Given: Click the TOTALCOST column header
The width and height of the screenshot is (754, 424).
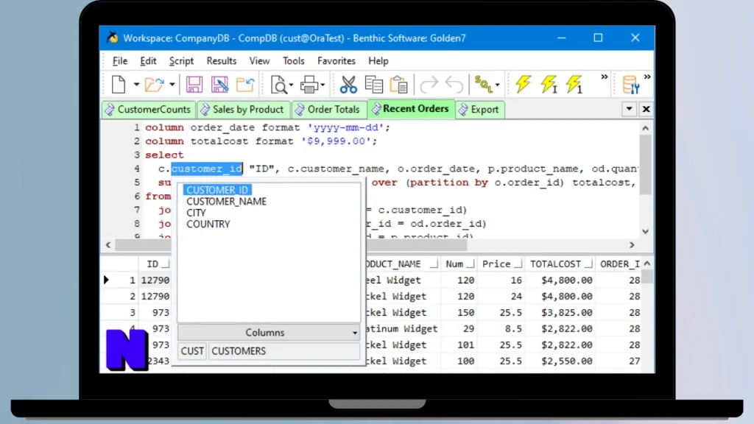Looking at the screenshot, I should click(560, 264).
